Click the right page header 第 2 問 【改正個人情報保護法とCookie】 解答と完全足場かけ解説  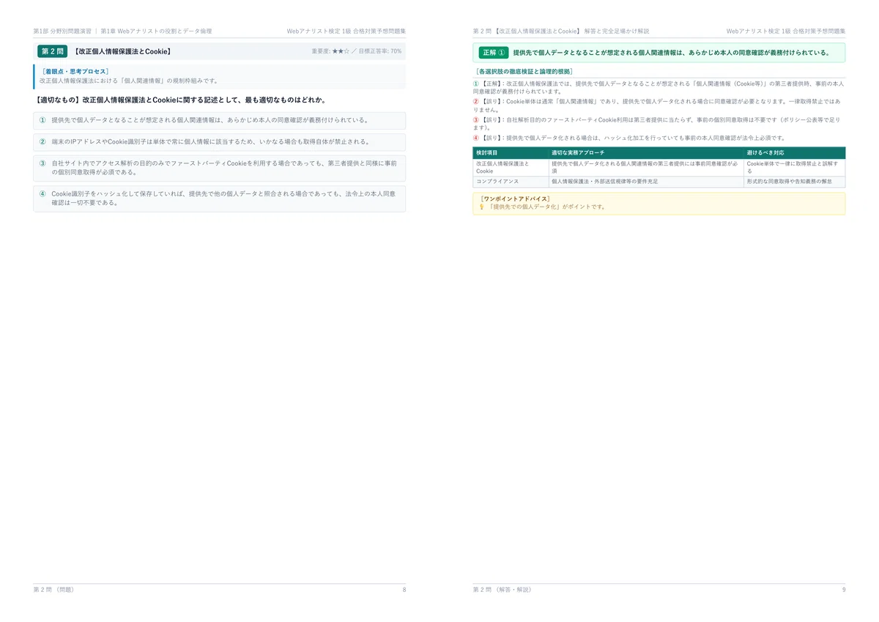(561, 32)
